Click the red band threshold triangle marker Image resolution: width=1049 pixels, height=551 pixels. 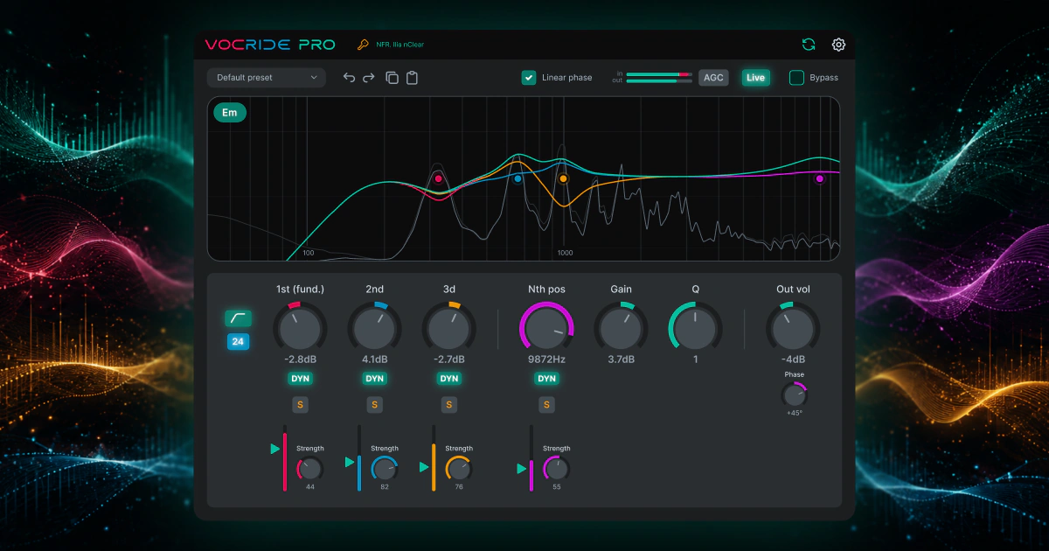(275, 449)
